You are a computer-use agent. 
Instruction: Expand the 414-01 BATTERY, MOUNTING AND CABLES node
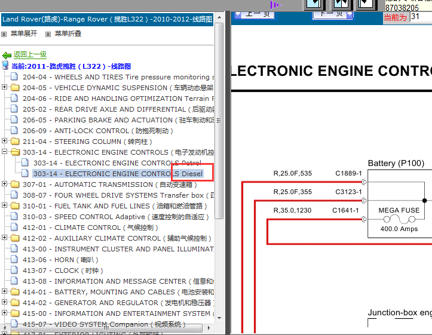pyautogui.click(x=4, y=291)
